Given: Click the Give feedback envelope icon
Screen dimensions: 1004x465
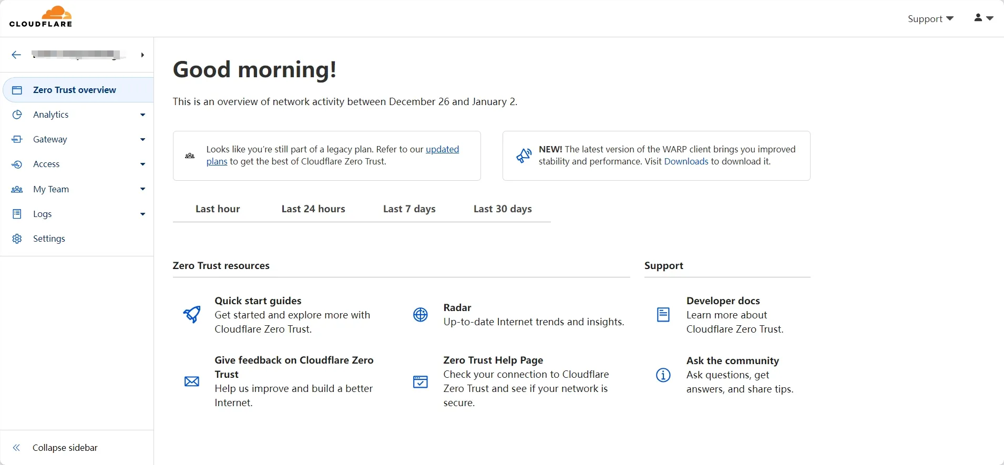Looking at the screenshot, I should tap(192, 381).
